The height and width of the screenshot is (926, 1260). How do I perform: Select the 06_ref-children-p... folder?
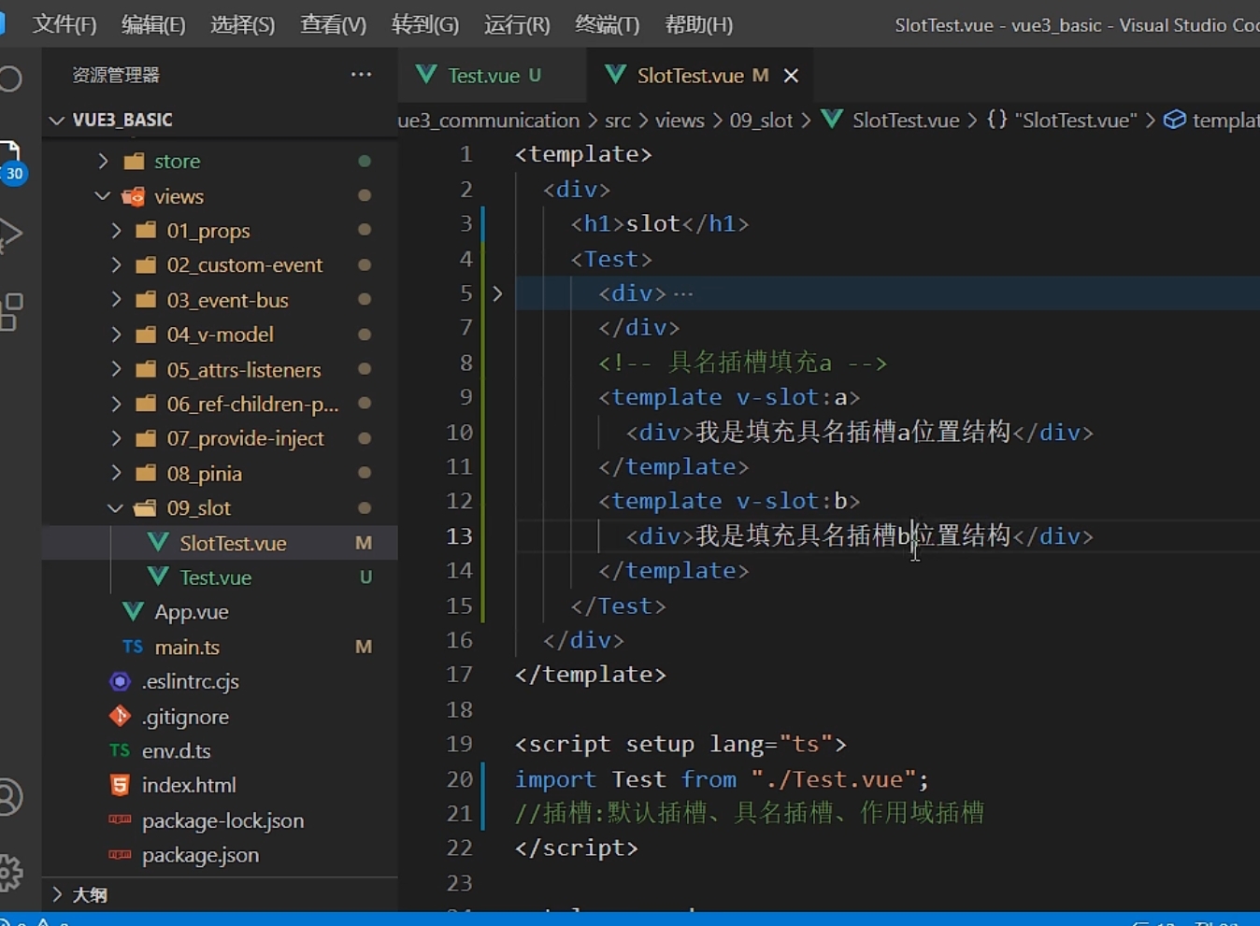pos(220,404)
